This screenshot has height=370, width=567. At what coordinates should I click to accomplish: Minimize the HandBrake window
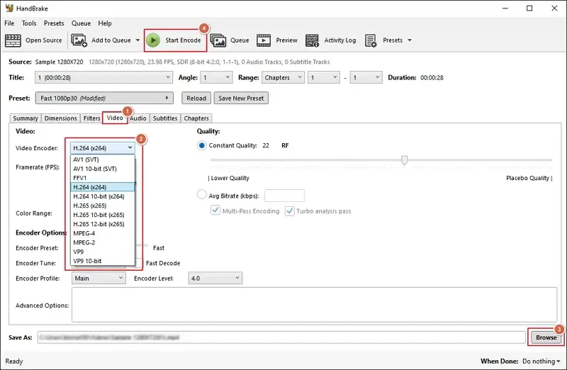505,8
